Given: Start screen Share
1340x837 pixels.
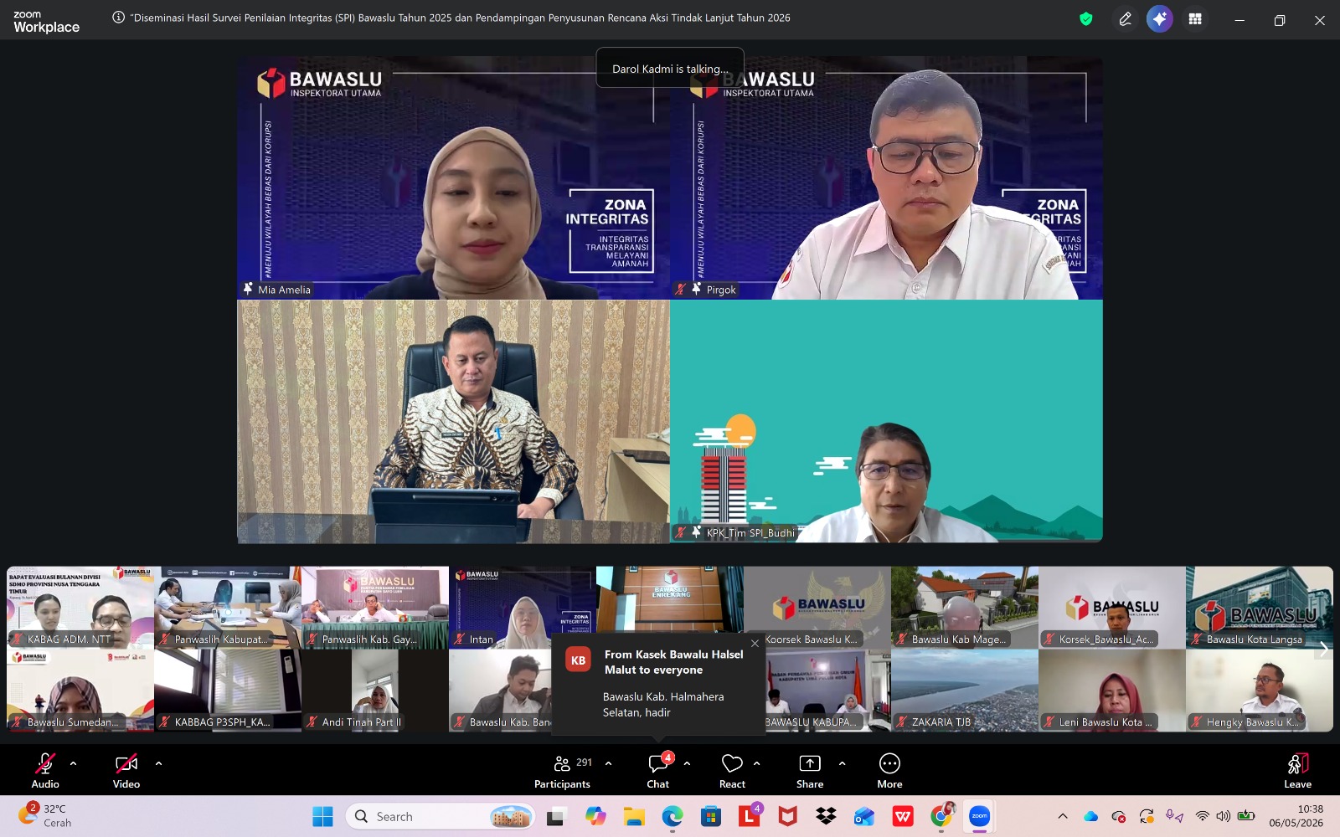Looking at the screenshot, I should coord(810,770).
